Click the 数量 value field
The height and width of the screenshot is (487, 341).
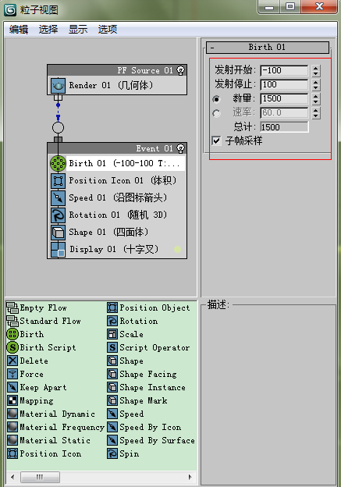click(284, 99)
